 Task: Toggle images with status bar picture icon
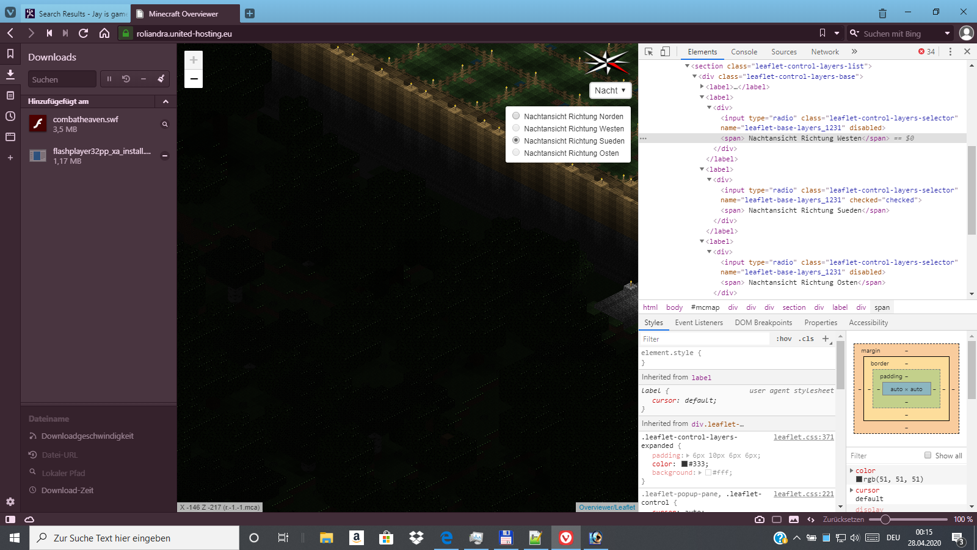794,519
